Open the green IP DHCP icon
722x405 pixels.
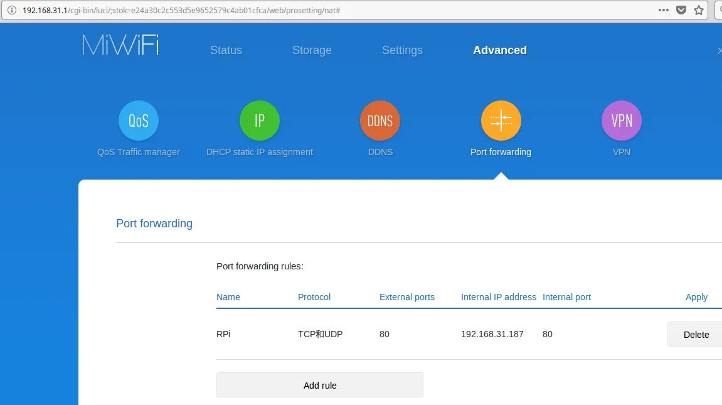coord(260,121)
